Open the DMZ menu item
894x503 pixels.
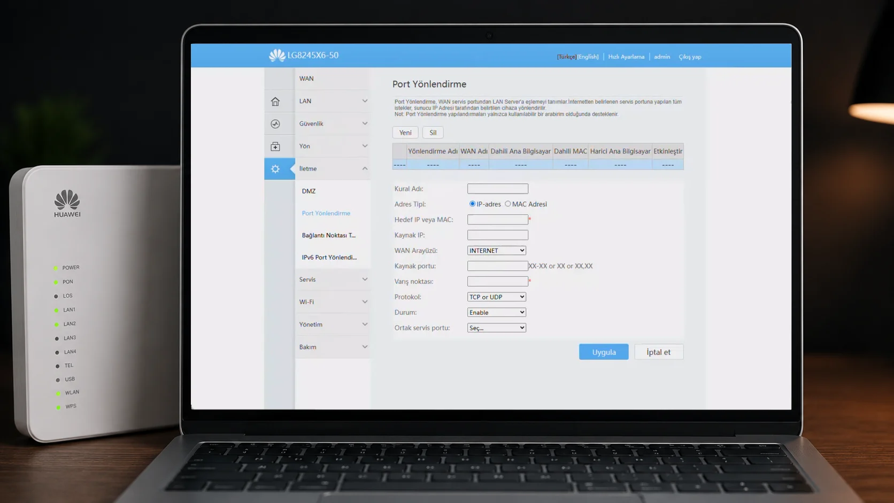point(309,191)
